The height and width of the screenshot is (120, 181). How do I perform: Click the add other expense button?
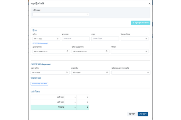click(x=39, y=84)
